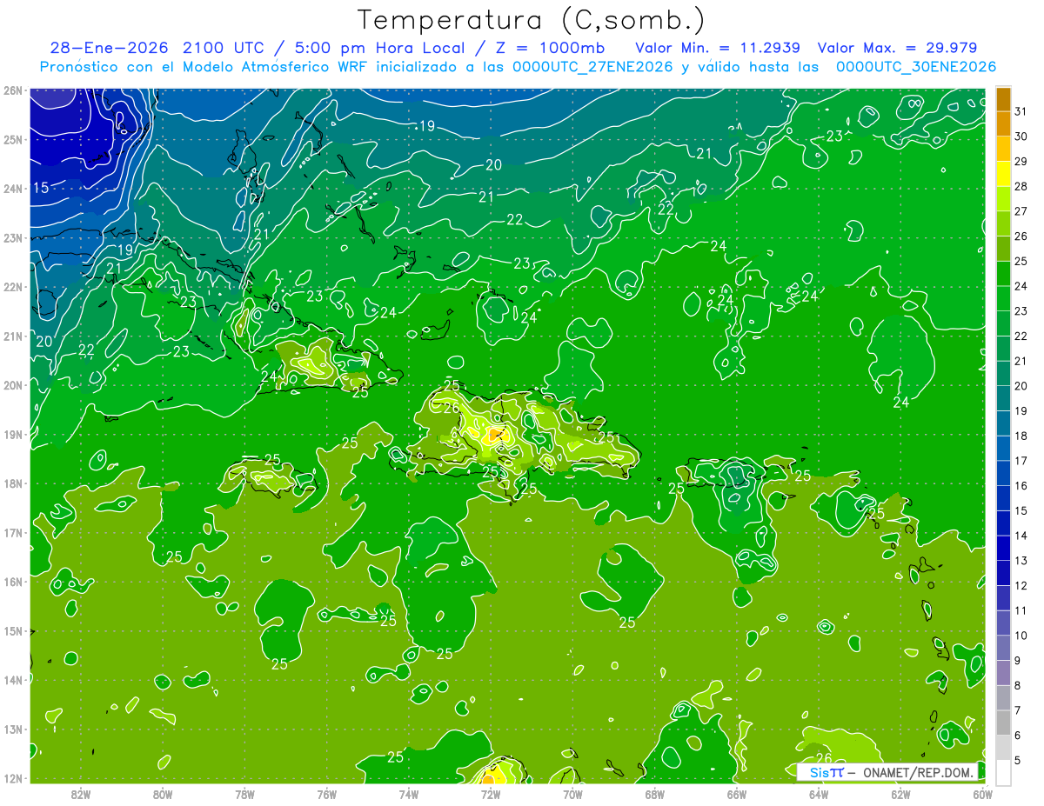Click the 19N latitude axis label

tap(12, 434)
